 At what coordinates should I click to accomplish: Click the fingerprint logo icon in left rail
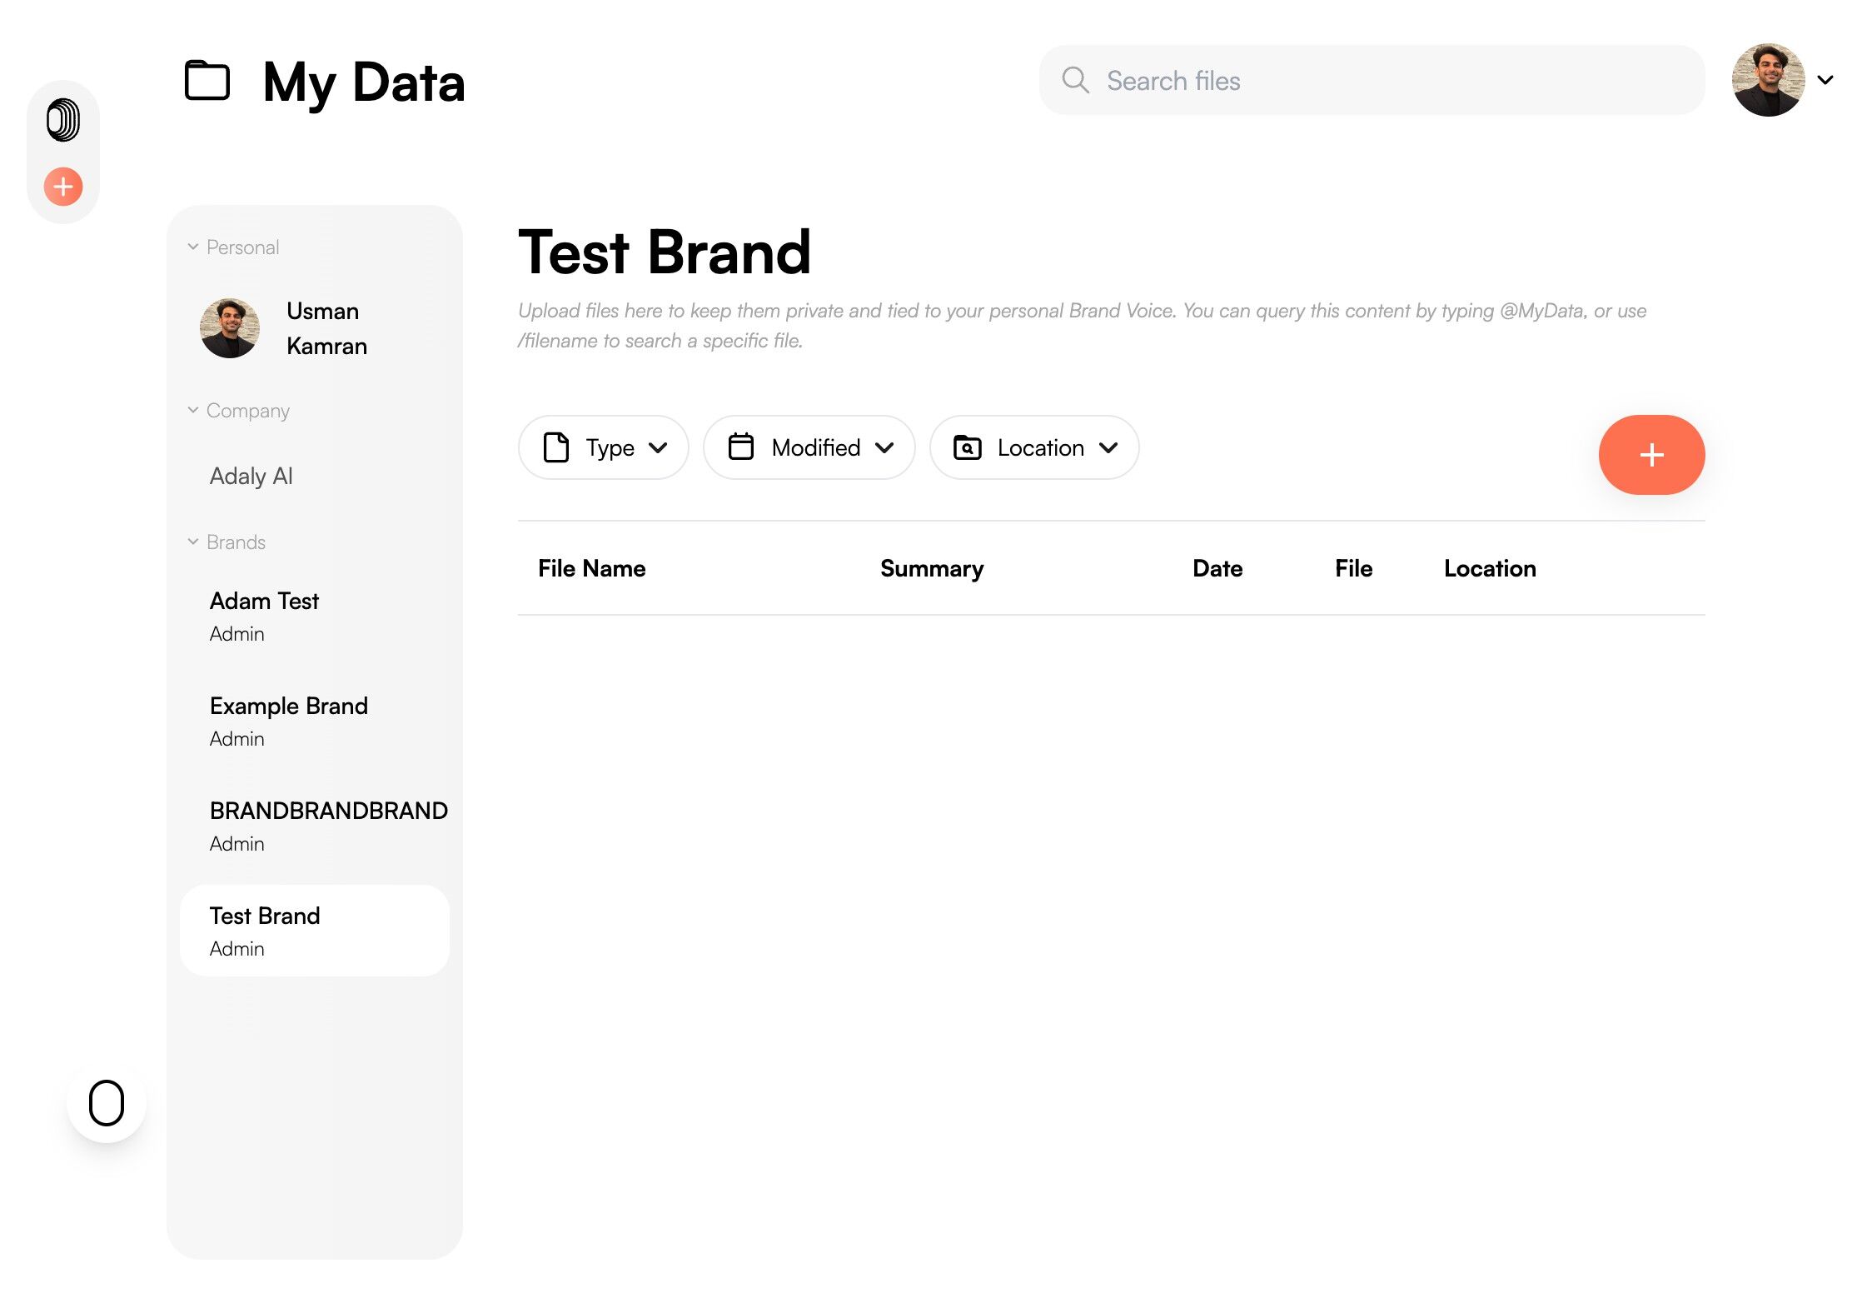[x=63, y=120]
